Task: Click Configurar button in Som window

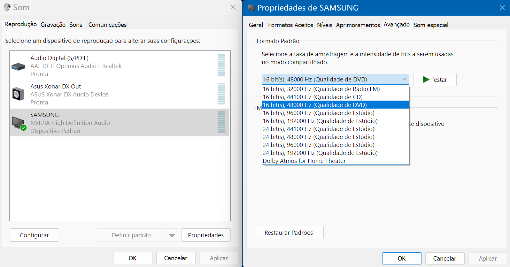Action: [34, 235]
